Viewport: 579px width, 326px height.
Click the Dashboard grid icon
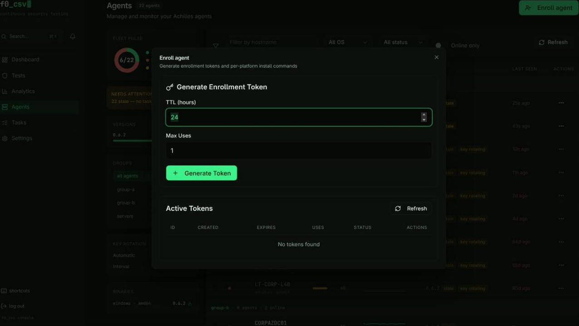pyautogui.click(x=5, y=59)
